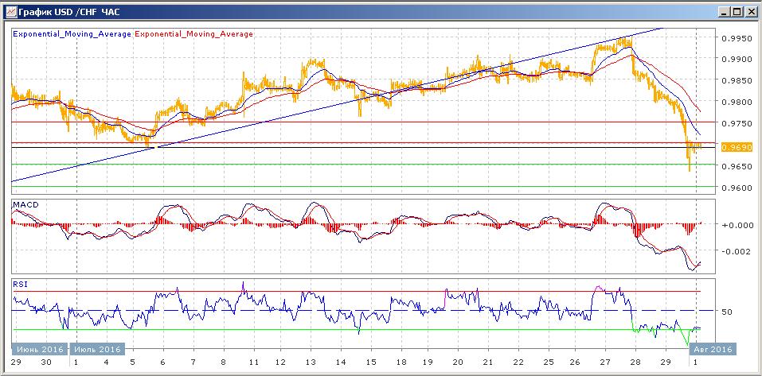Screen dimensions: 762x376
Task: Minimize the USD/CHF chart window
Action: (725, 13)
